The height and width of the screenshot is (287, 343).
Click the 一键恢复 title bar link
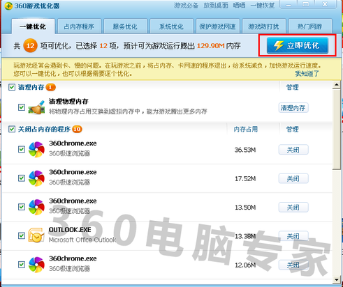point(263,5)
